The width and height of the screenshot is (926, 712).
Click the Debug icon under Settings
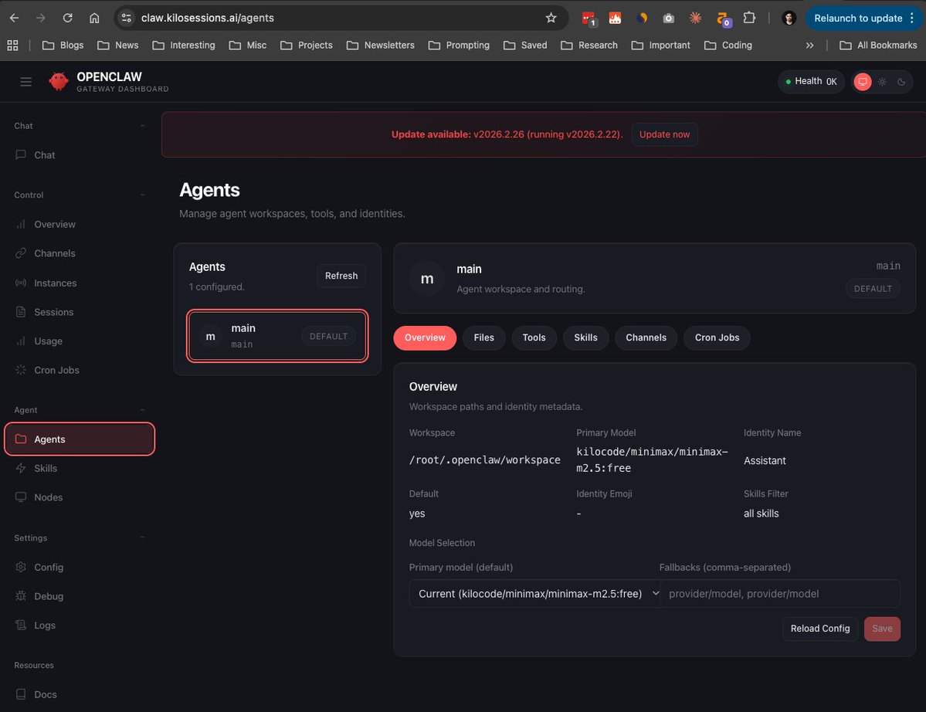click(x=20, y=596)
